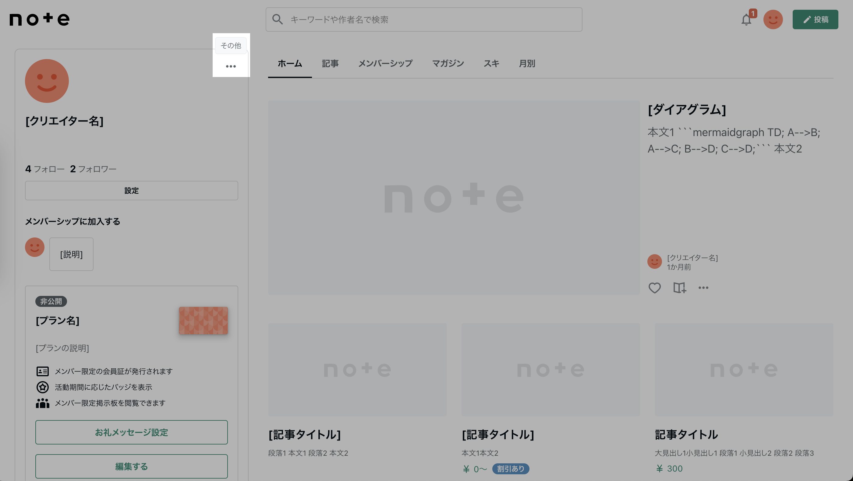This screenshot has width=853, height=481.
Task: Click the search magnifier icon
Action: click(x=278, y=19)
